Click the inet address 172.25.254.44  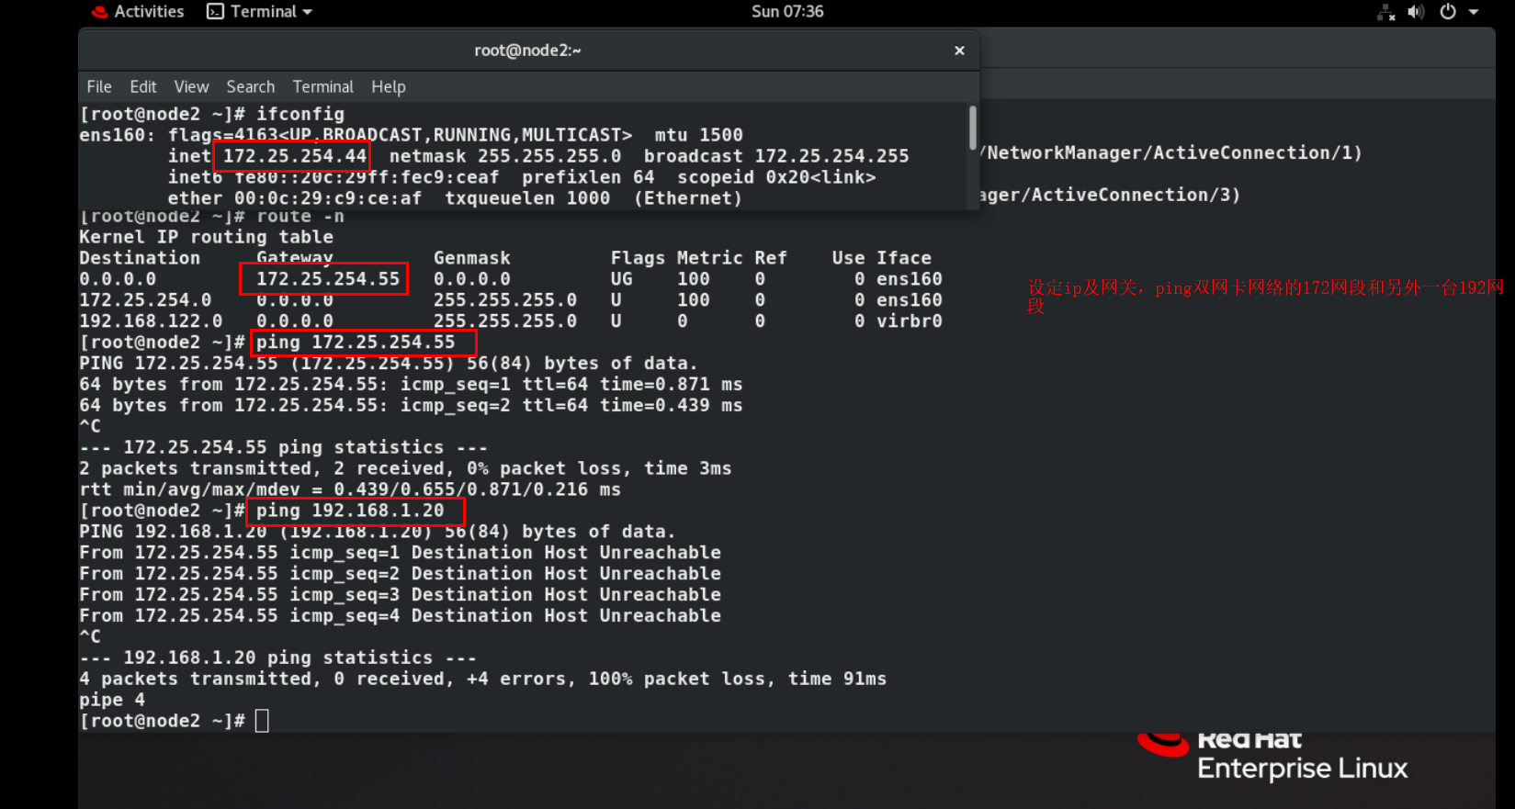[295, 156]
